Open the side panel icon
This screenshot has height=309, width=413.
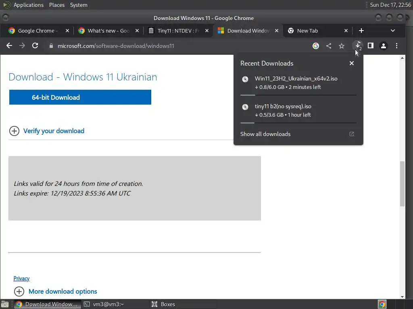coord(371,46)
